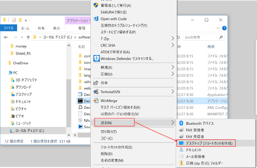This screenshot has height=168, width=257.
Task: Click the Explorer forward arrow
Action: (15, 37)
